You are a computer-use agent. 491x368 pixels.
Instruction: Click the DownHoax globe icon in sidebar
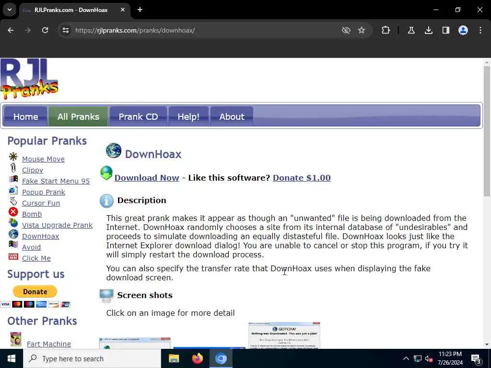coord(13,234)
